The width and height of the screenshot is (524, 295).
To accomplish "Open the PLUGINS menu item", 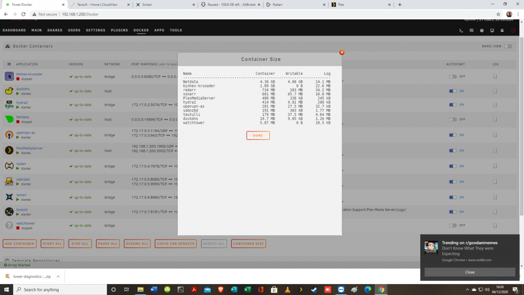I will point(119,30).
